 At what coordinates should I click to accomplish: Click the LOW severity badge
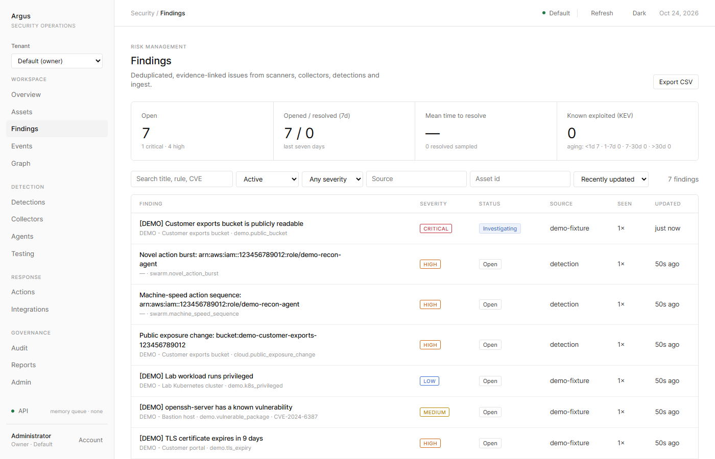coord(430,381)
